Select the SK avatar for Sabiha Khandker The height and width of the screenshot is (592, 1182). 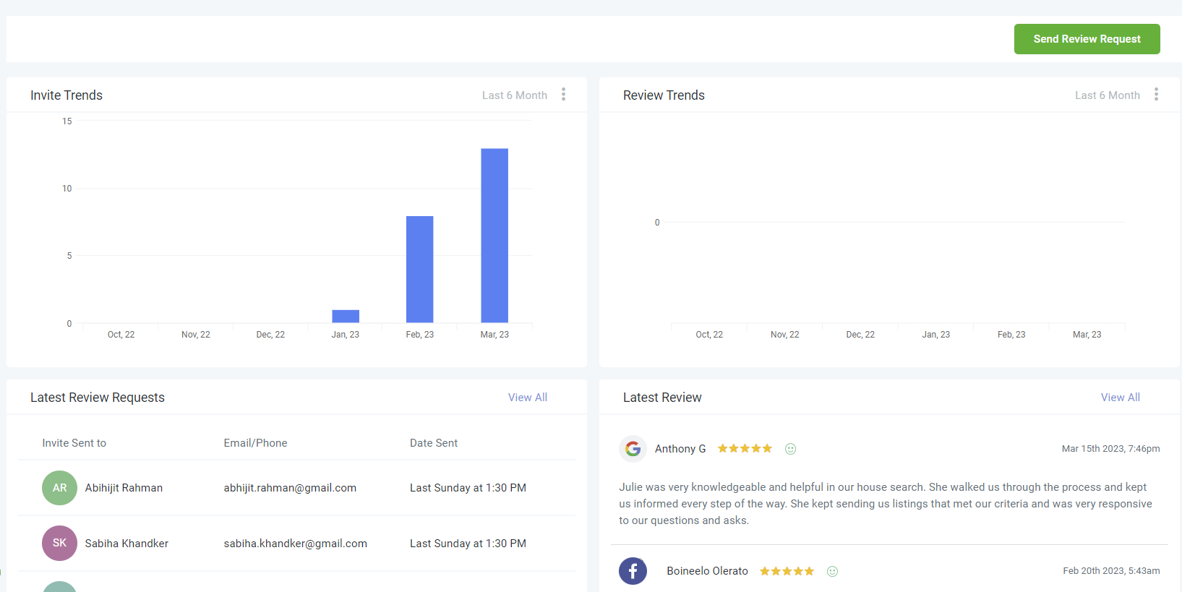click(x=59, y=544)
